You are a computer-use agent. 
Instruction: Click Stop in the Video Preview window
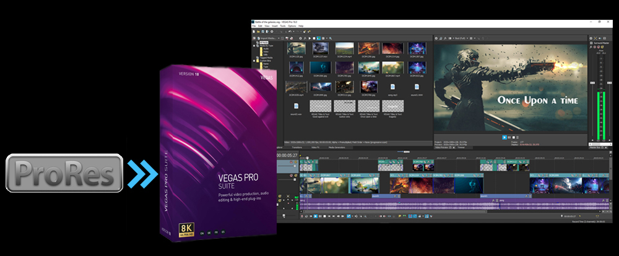[x=514, y=137]
